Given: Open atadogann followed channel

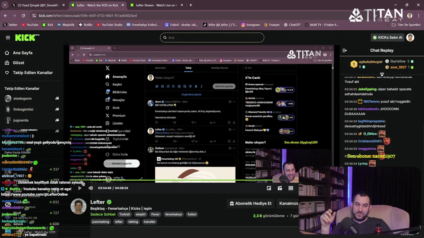Looking at the screenshot, I should [32, 99].
